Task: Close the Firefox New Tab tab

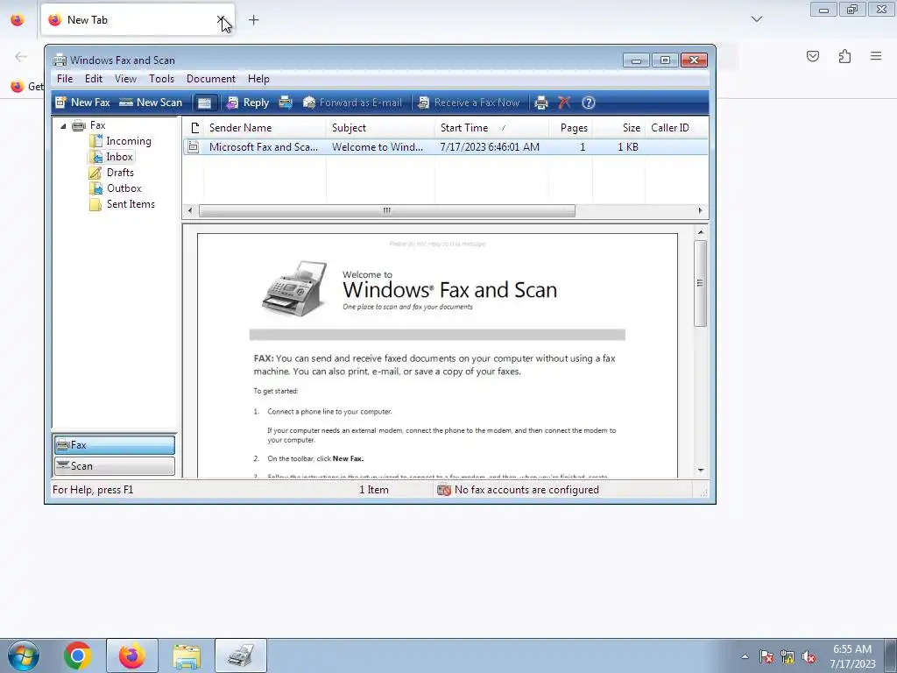Action: point(221,20)
